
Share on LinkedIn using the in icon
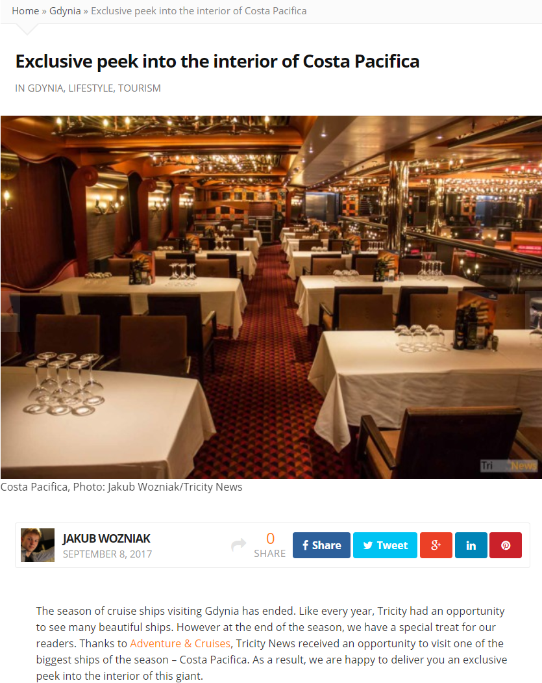point(471,545)
